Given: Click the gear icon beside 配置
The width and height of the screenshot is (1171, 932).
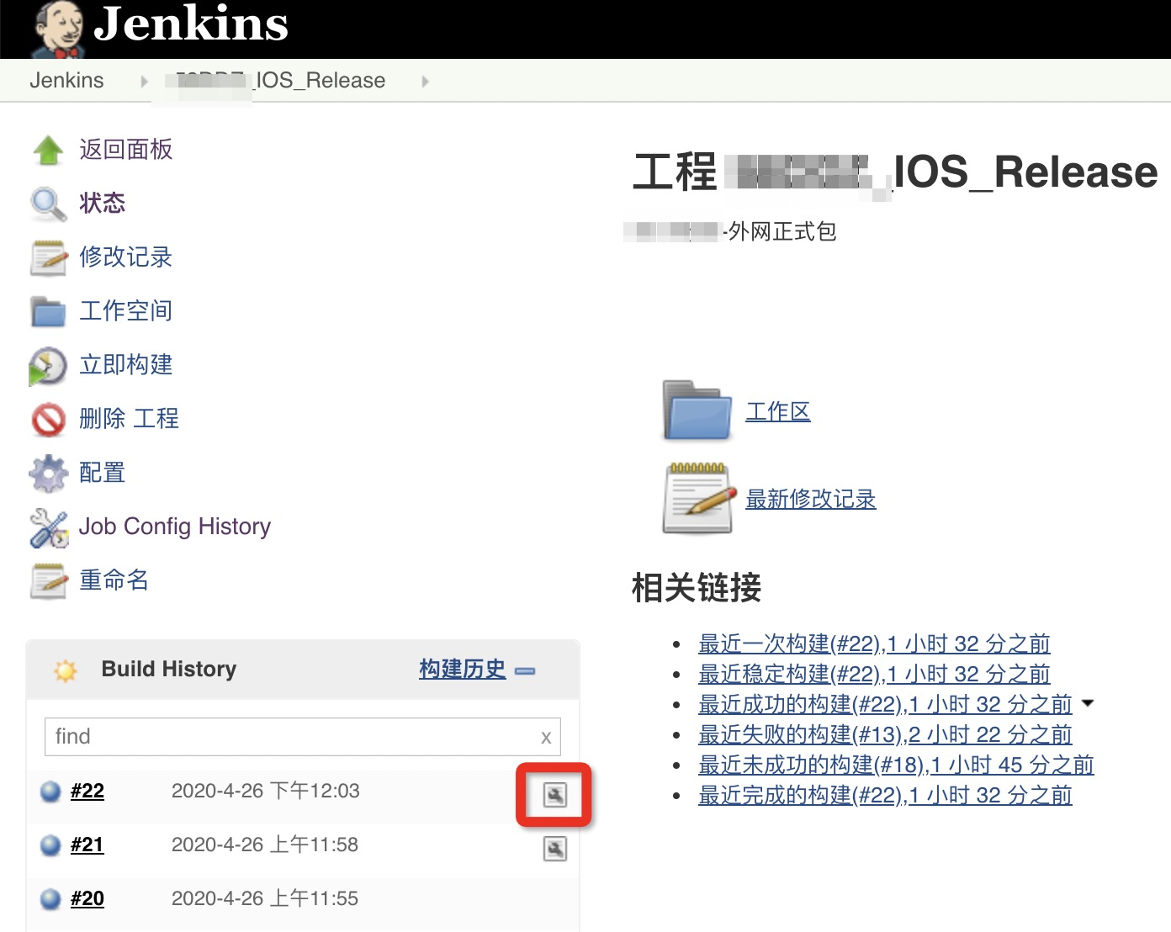Looking at the screenshot, I should (48, 474).
